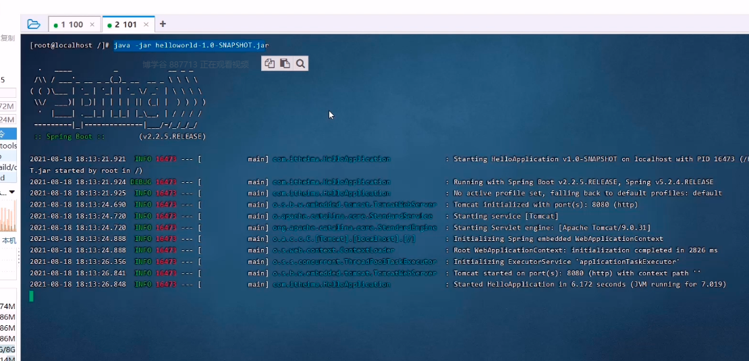
Task: Select the '2 101' session tab
Action: (128, 24)
